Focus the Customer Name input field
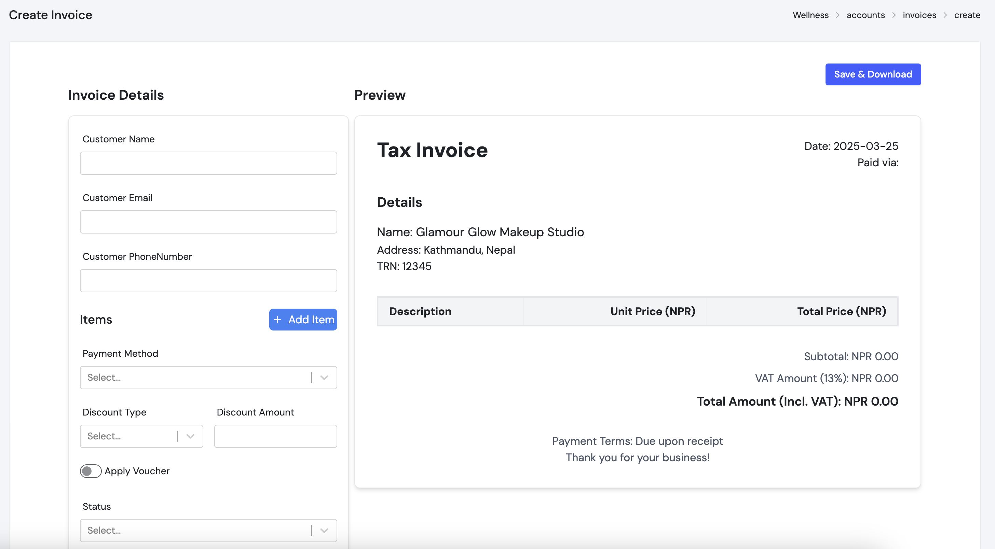 pyautogui.click(x=208, y=163)
